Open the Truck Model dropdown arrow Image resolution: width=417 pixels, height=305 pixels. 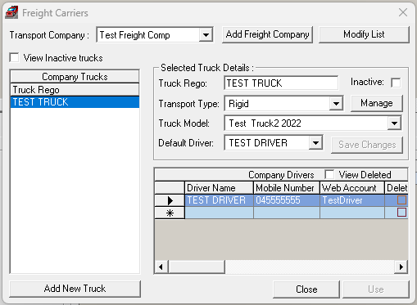(x=394, y=123)
